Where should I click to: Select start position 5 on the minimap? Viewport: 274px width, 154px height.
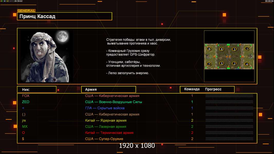point(222,63)
